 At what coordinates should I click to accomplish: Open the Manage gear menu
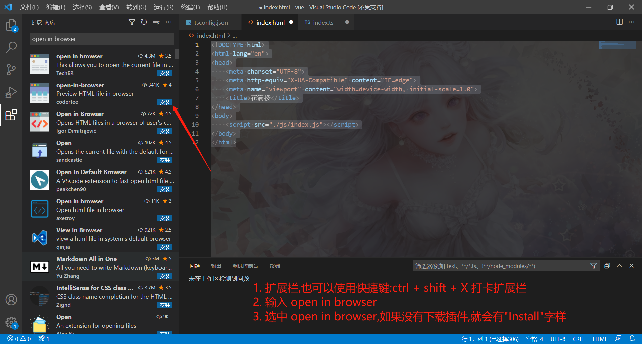(x=11, y=322)
